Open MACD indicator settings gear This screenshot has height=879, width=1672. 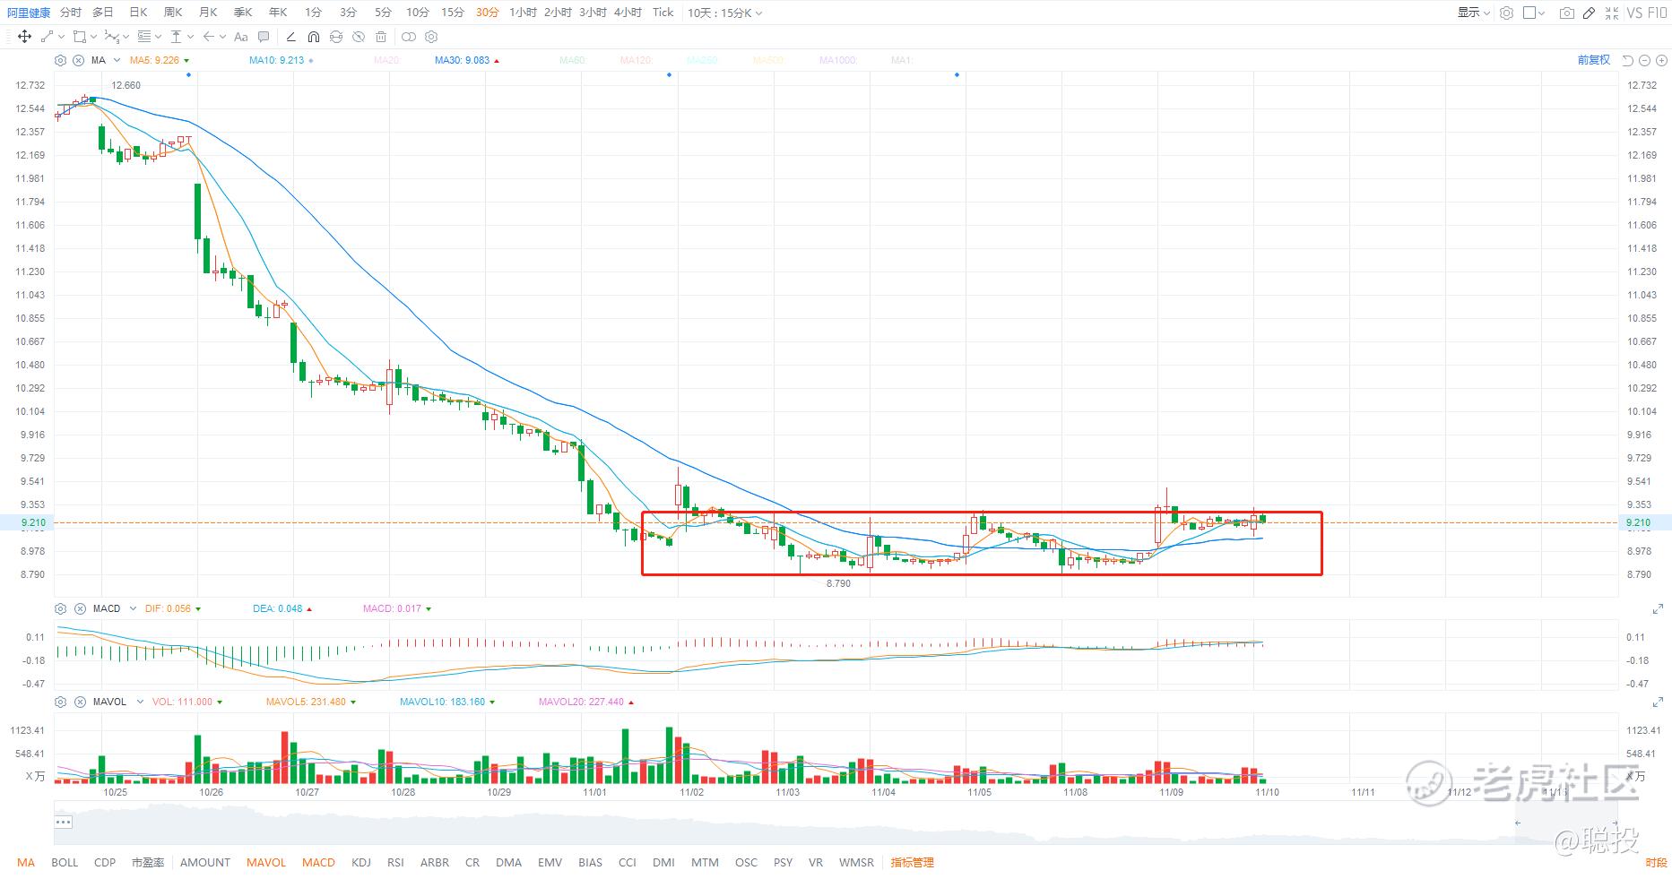coord(60,608)
